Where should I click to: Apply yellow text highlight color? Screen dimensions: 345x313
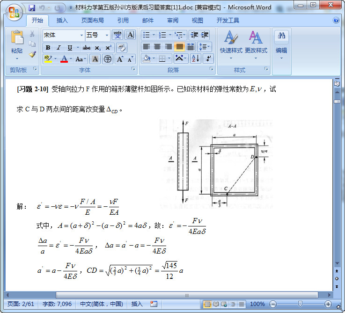[48, 59]
